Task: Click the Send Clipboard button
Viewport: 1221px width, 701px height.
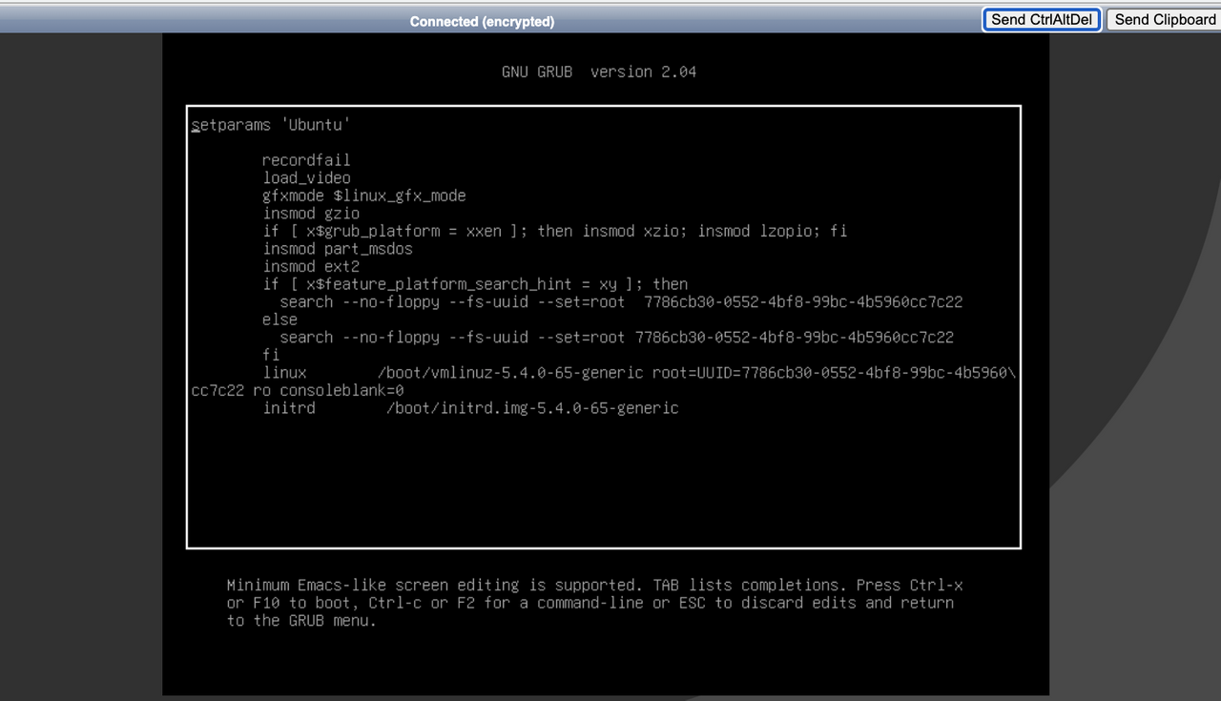Action: click(x=1165, y=19)
